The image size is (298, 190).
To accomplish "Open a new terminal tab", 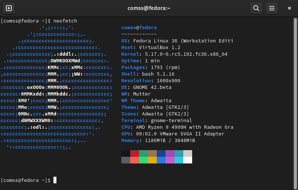I will pos(9,8).
